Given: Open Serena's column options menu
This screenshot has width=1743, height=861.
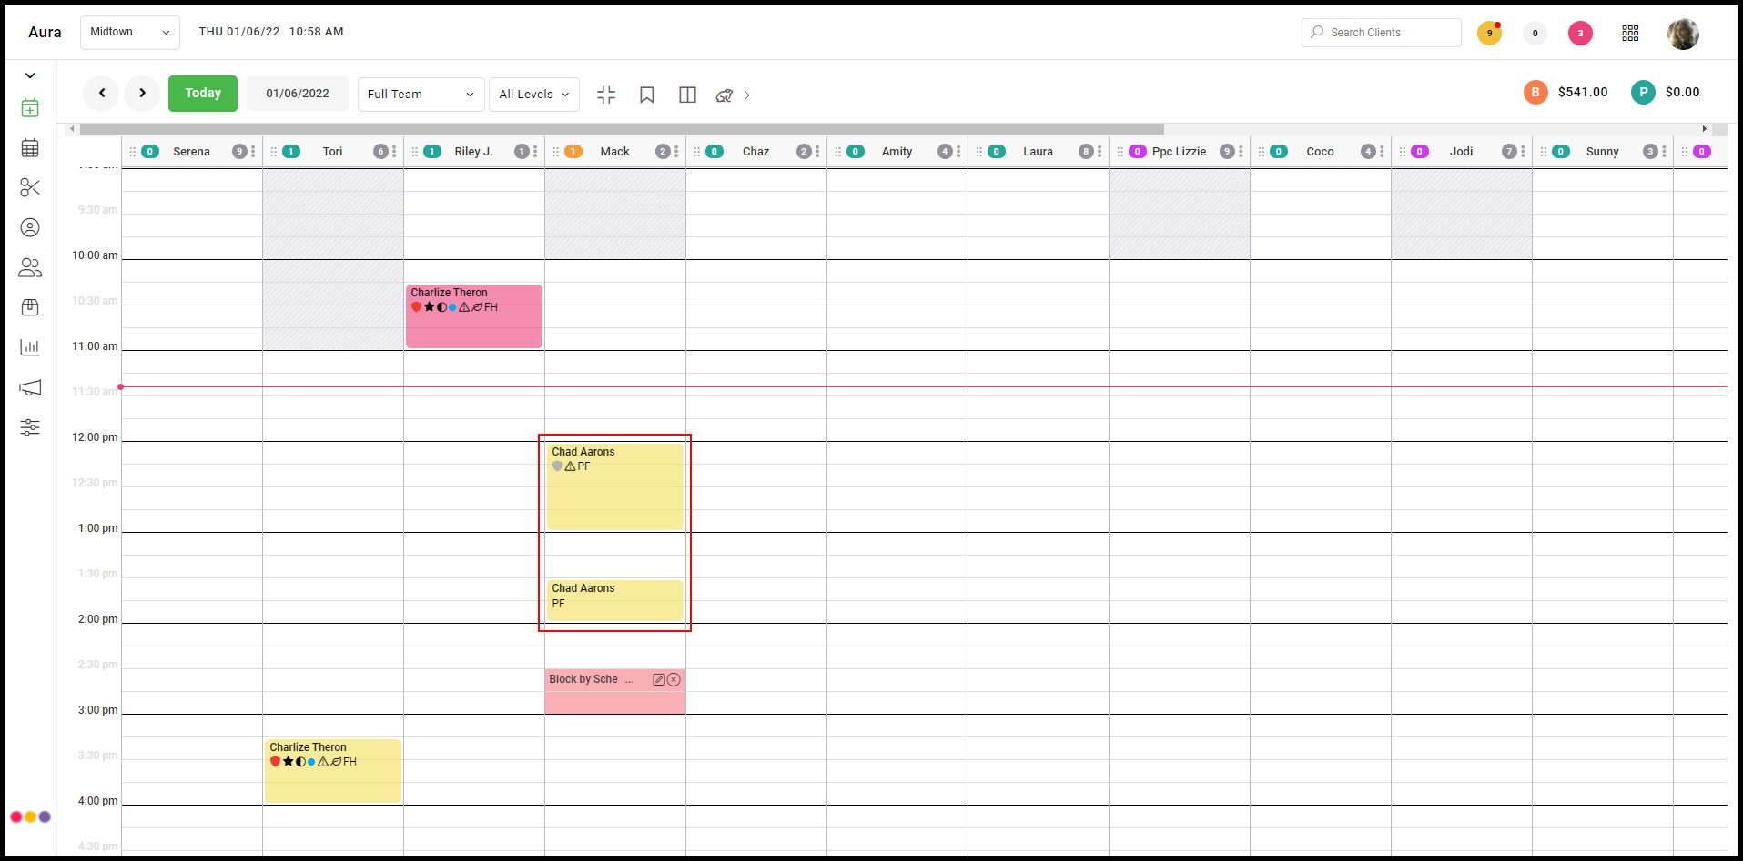Looking at the screenshot, I should [x=253, y=152].
